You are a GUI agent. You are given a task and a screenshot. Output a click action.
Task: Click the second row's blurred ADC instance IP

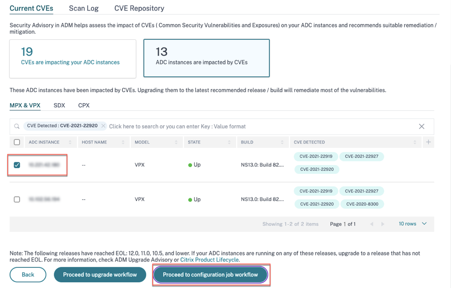pyautogui.click(x=44, y=199)
